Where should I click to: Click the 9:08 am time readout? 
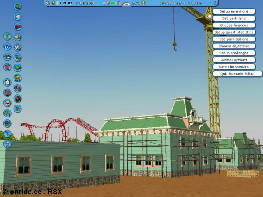click(x=194, y=3)
